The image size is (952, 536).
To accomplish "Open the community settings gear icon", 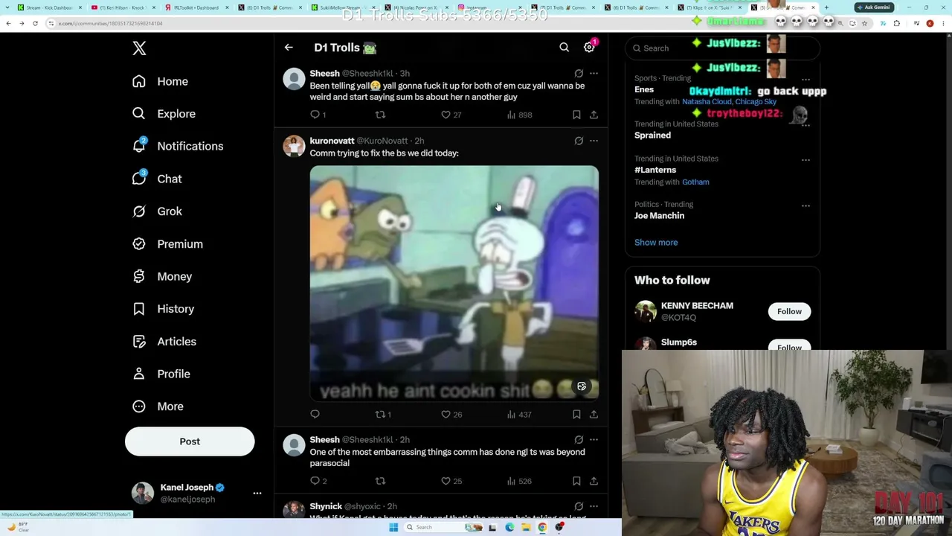I will coord(589,48).
